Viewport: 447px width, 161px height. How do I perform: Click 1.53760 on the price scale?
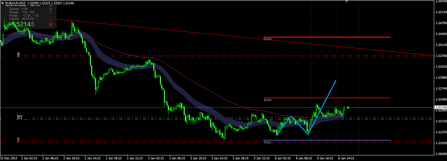(441, 56)
